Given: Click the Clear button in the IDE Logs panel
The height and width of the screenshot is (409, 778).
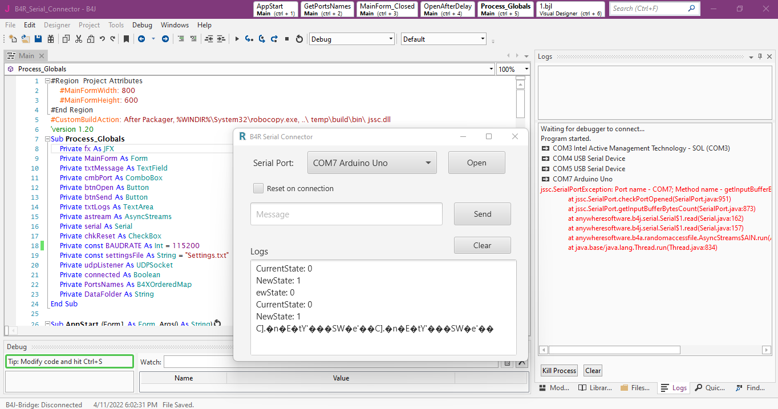Looking at the screenshot, I should click(593, 371).
